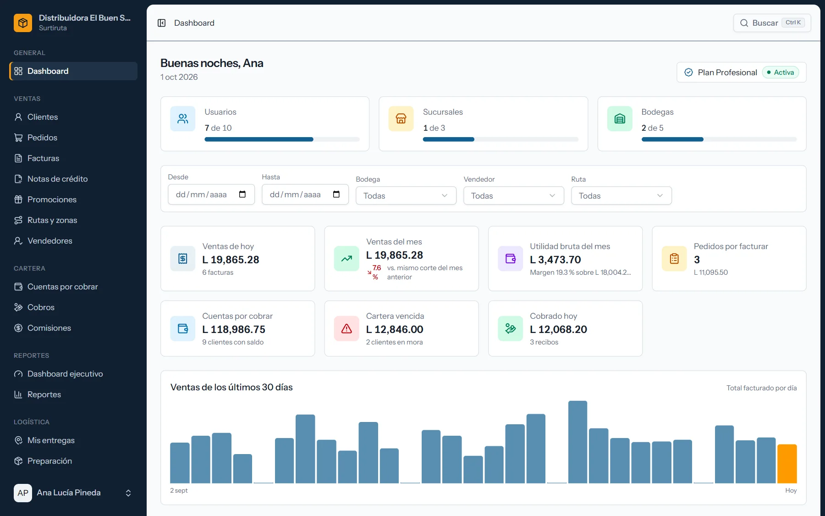Expand the Ana Lucía Pineda user menu
The height and width of the screenshot is (516, 825).
click(73, 493)
